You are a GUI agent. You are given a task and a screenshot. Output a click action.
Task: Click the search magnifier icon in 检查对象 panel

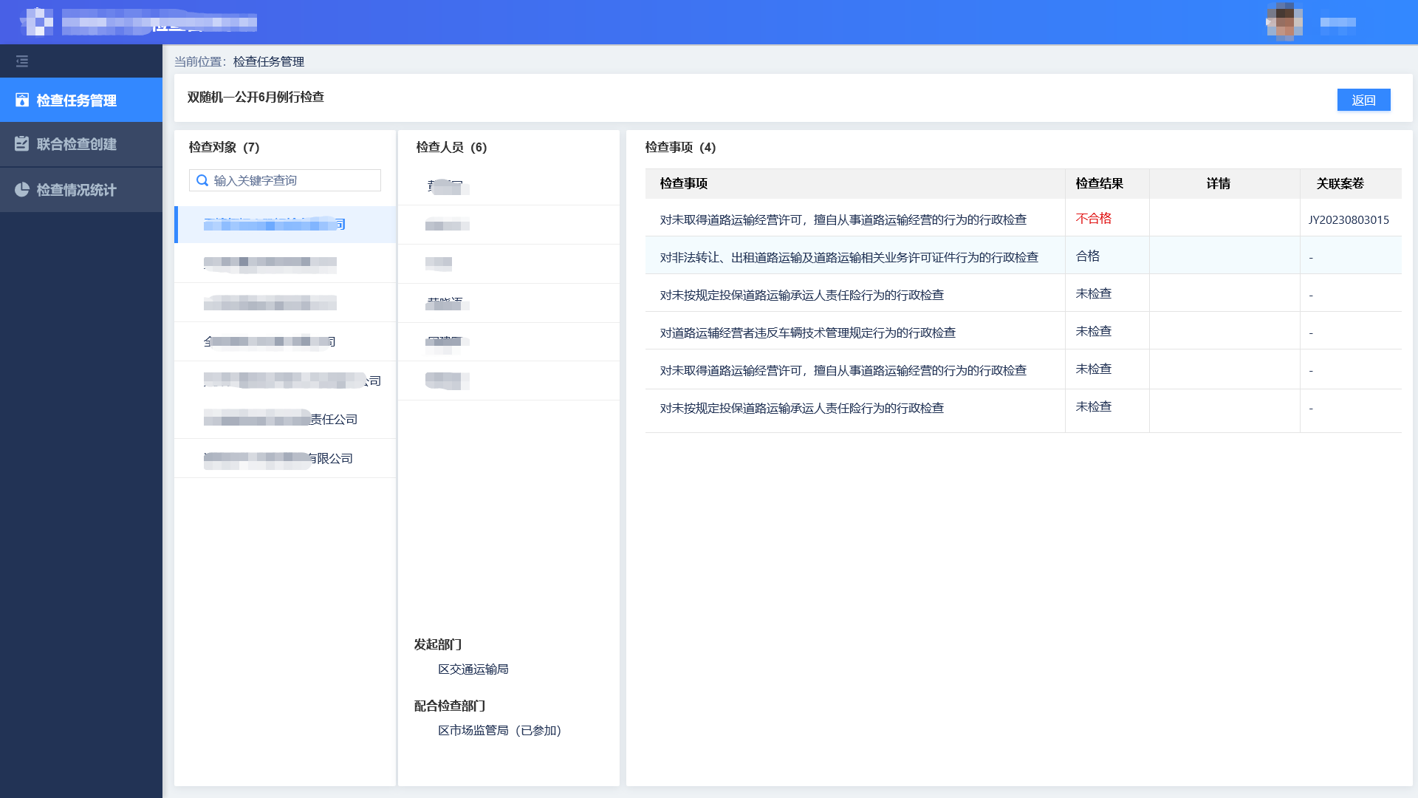[x=201, y=180]
